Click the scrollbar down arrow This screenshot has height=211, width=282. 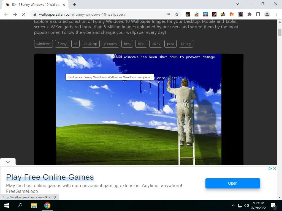(280, 198)
